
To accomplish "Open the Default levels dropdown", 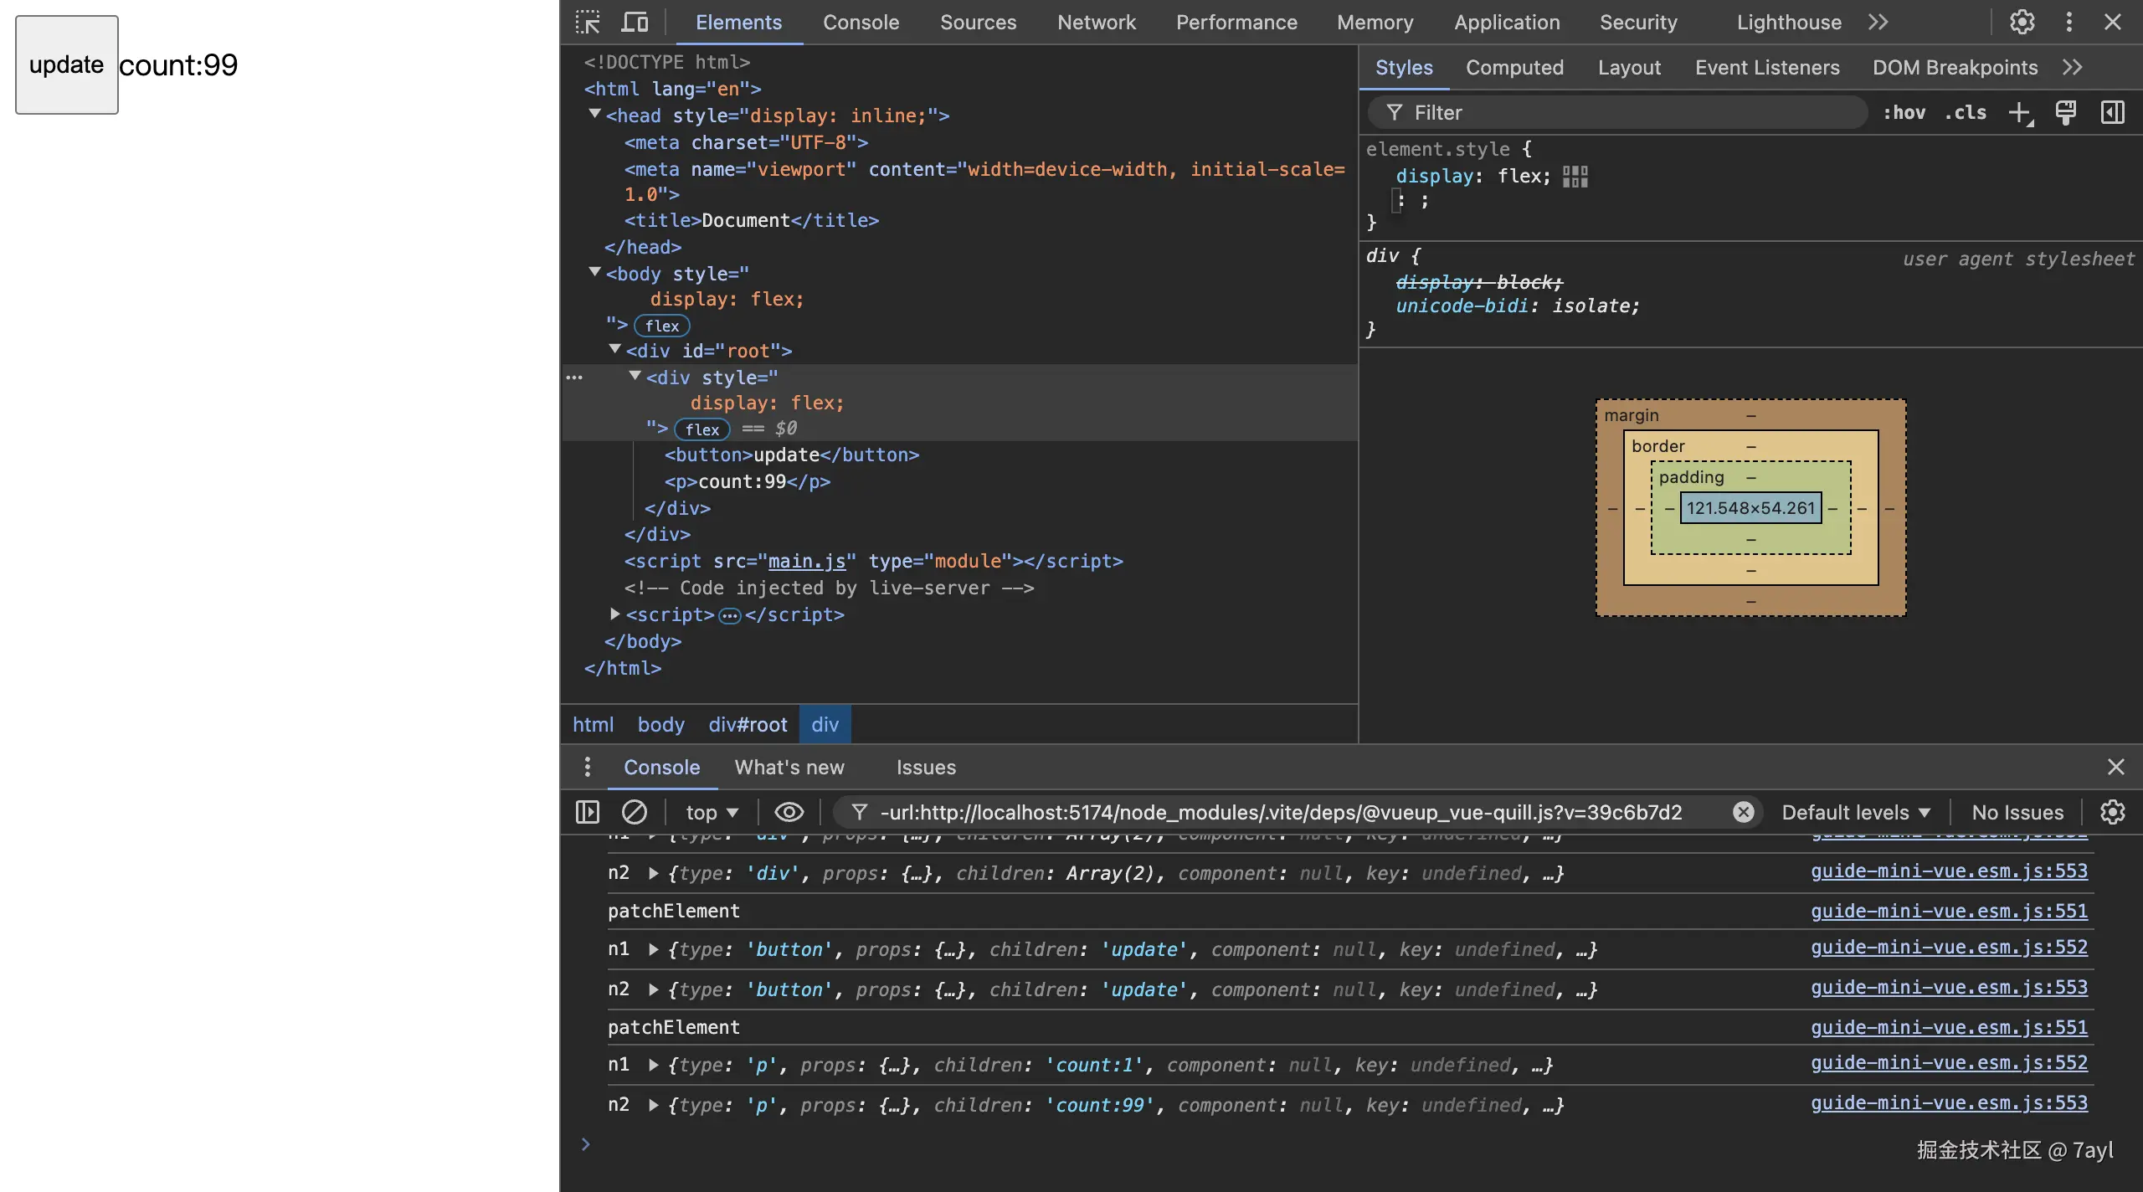I will (1855, 812).
